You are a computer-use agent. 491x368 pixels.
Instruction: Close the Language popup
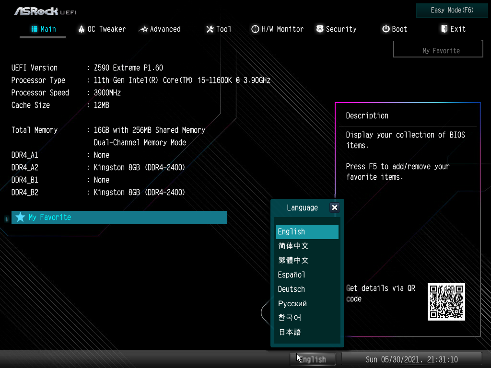click(x=335, y=207)
